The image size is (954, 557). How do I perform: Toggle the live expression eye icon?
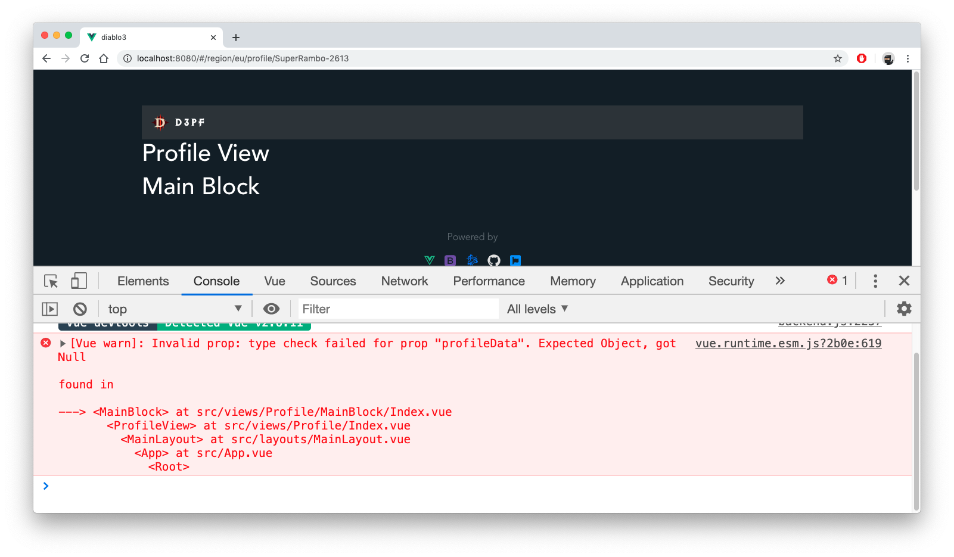271,309
